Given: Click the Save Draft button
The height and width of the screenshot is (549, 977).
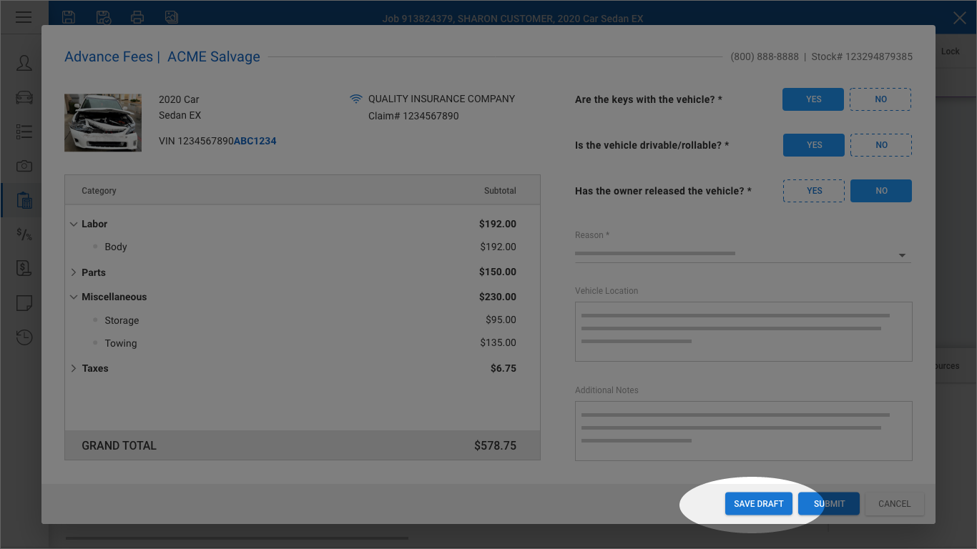Looking at the screenshot, I should pyautogui.click(x=758, y=504).
